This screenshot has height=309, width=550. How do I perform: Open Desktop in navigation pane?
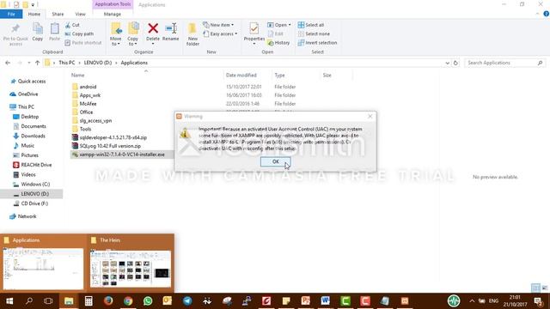tap(26, 117)
